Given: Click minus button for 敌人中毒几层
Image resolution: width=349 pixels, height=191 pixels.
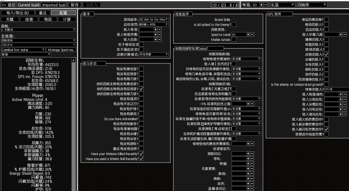Looking at the screenshot, I should [344, 35].
